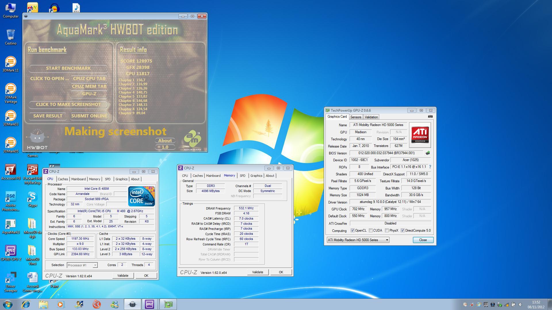The image size is (552, 310).
Task: Open the 3DMark Vantage desktop shortcut
Action: (x=11, y=93)
